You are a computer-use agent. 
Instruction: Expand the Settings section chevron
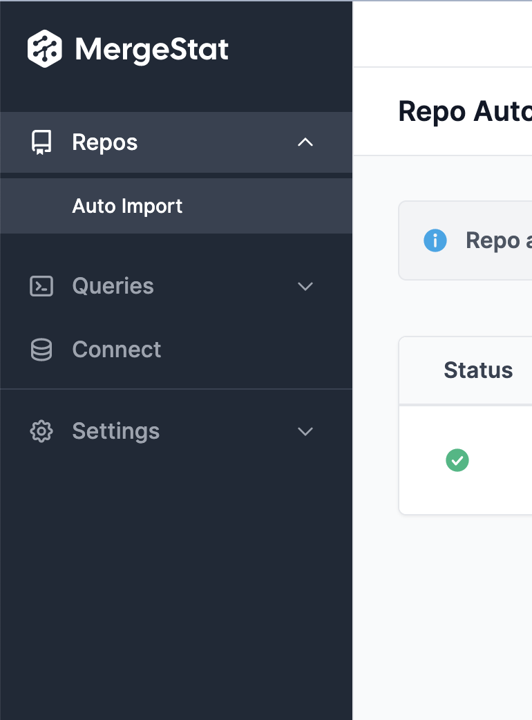point(305,430)
